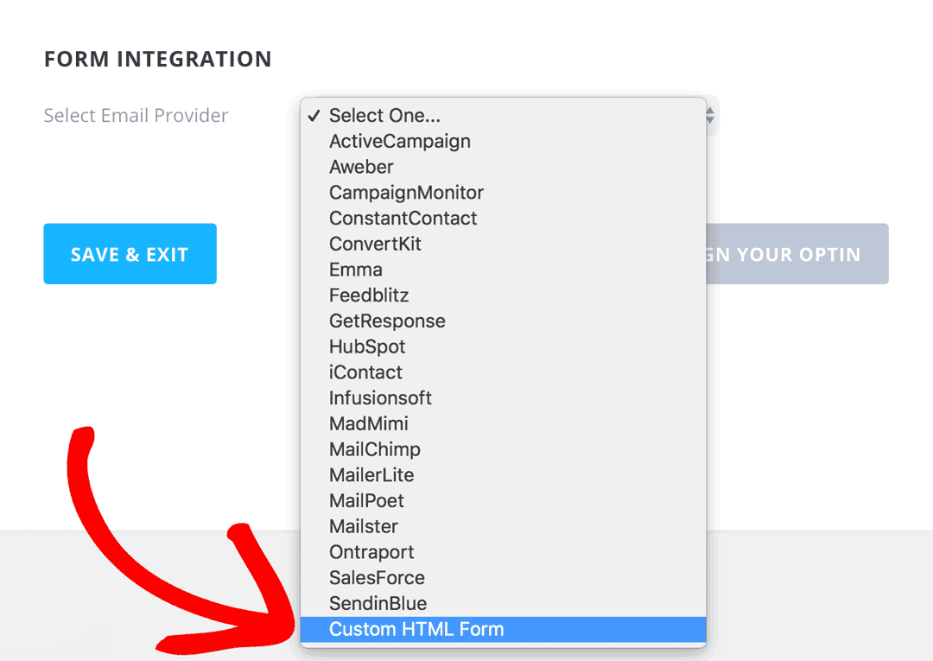Viewport: 933px width, 661px height.
Task: Select CampaignMonitor from the dropdown
Action: pos(406,193)
